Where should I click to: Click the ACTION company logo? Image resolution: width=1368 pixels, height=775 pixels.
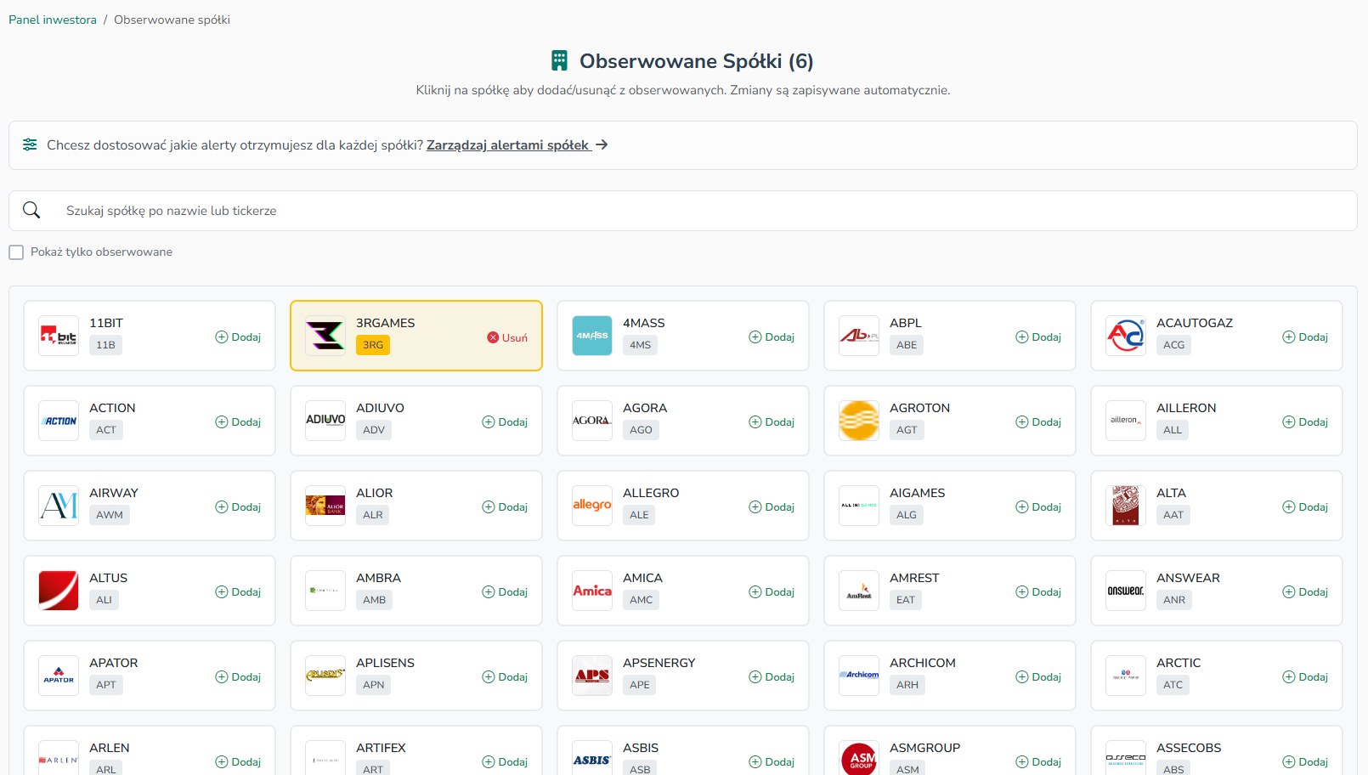(x=59, y=421)
